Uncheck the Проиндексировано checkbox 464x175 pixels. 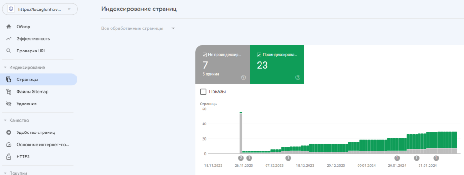click(x=259, y=55)
